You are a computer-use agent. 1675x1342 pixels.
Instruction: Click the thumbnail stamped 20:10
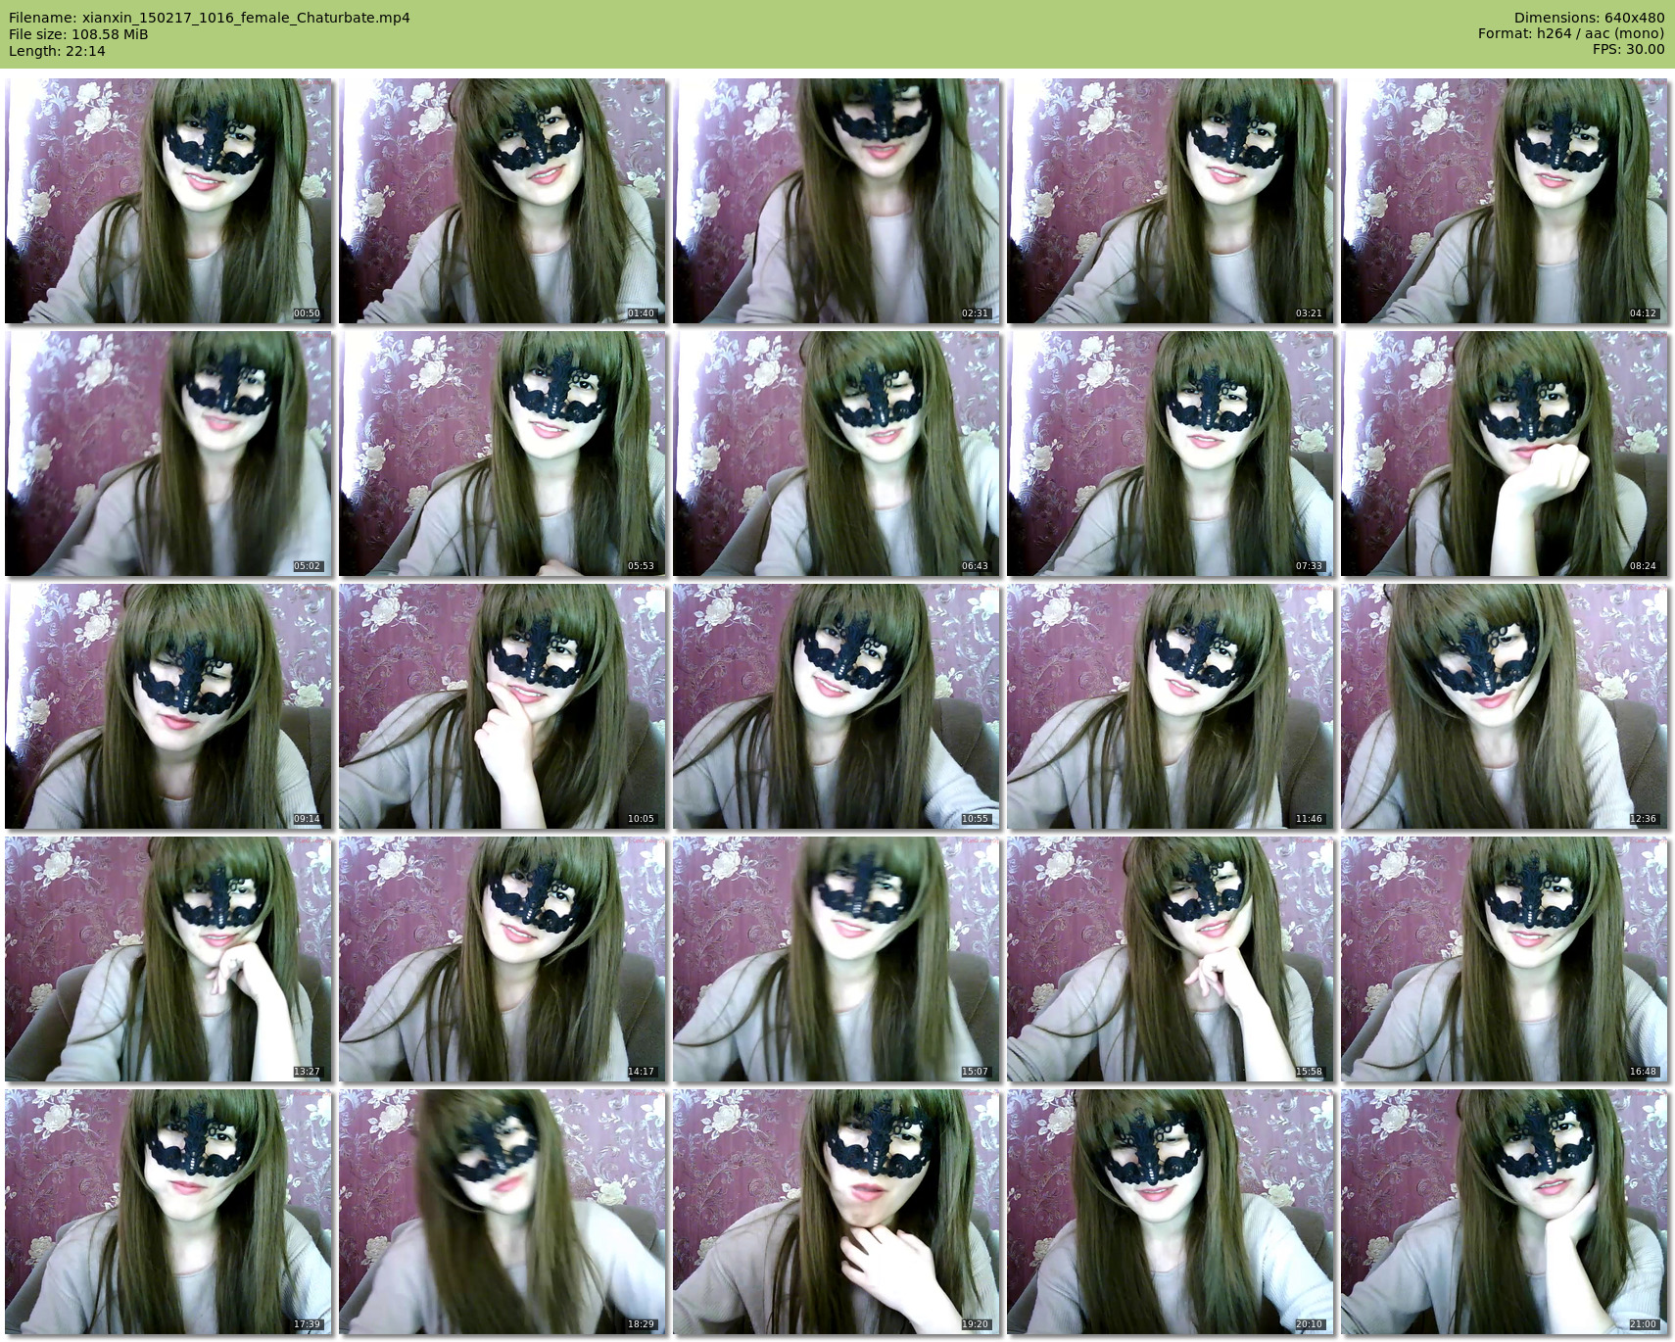(x=1171, y=1212)
